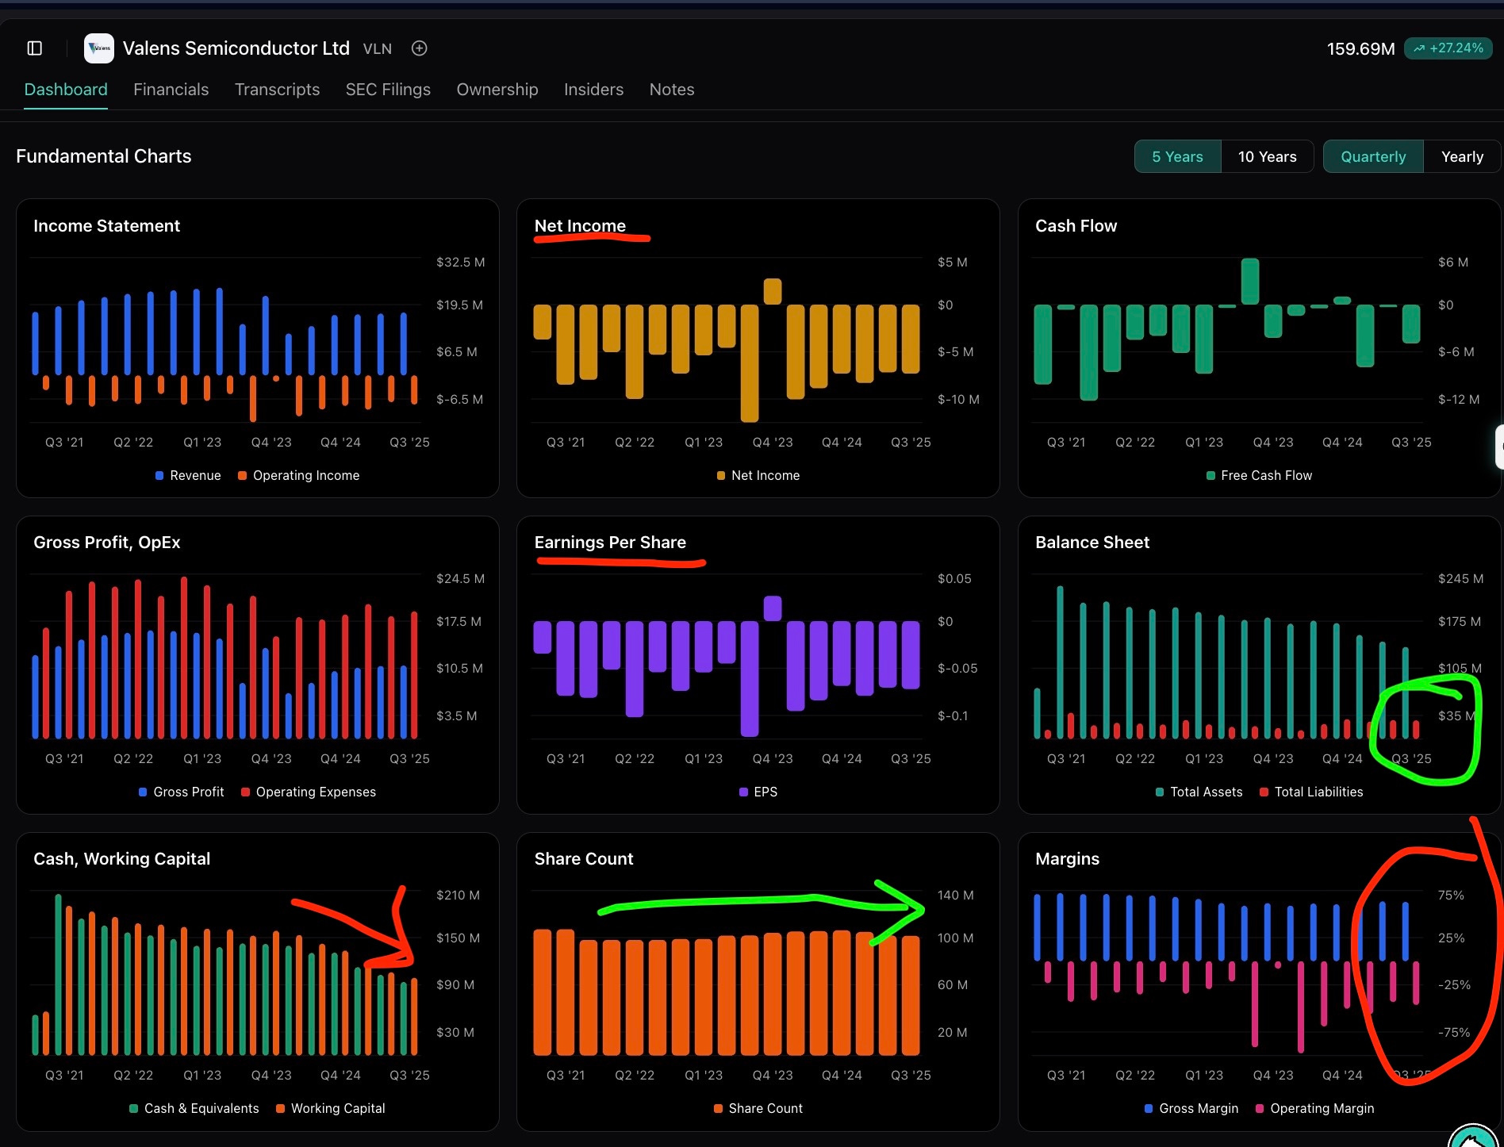1504x1147 pixels.
Task: Switch charts to Yearly
Action: [x=1463, y=156]
